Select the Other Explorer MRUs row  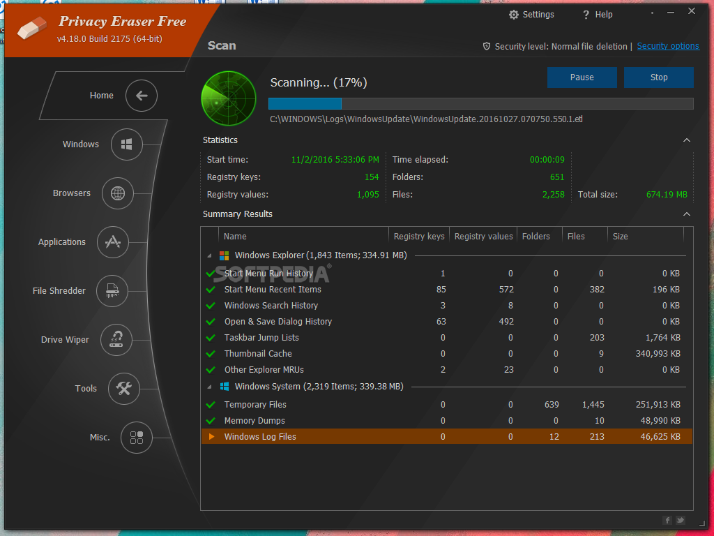447,370
